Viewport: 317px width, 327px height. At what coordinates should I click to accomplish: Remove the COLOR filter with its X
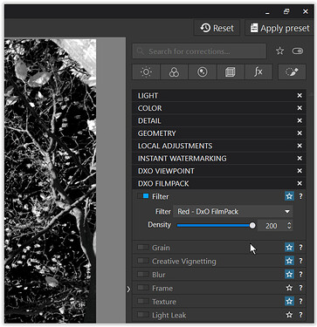tap(300, 108)
